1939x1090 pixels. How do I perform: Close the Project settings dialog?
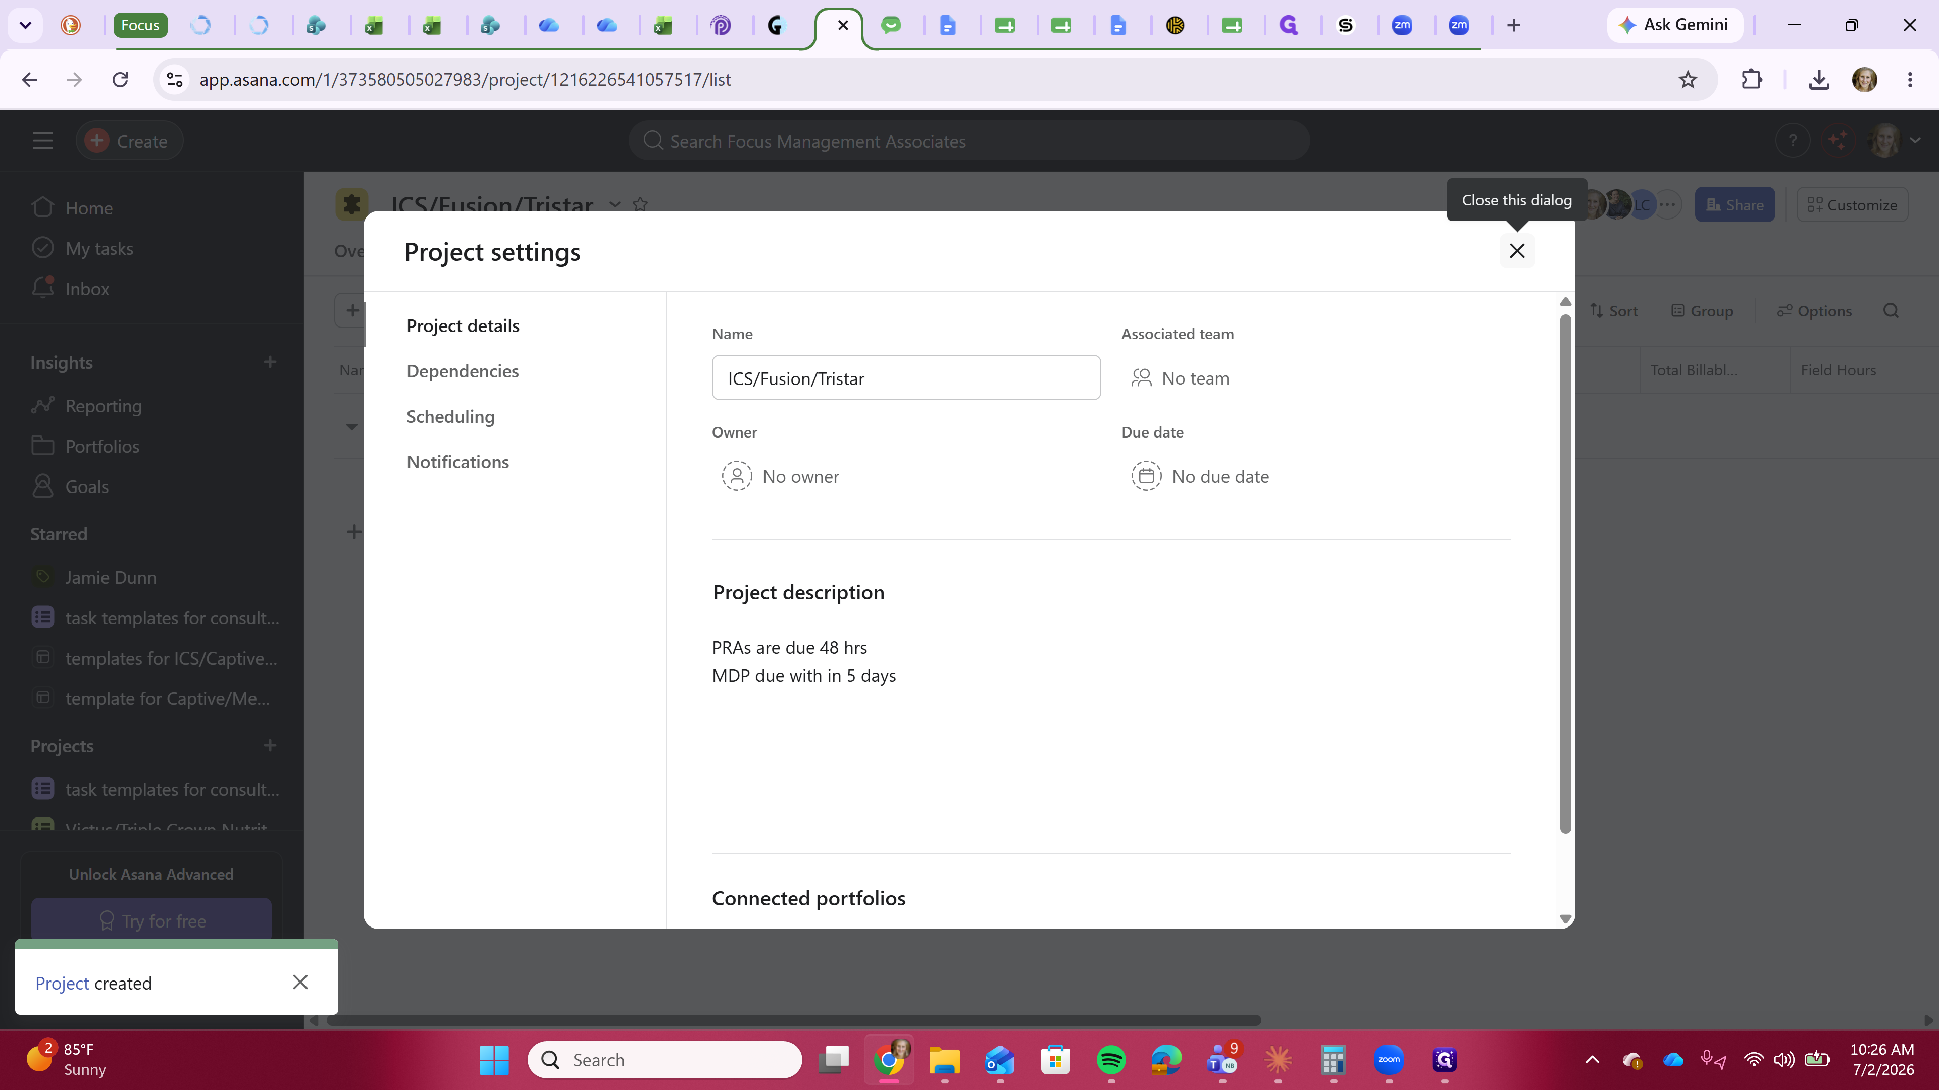point(1517,250)
